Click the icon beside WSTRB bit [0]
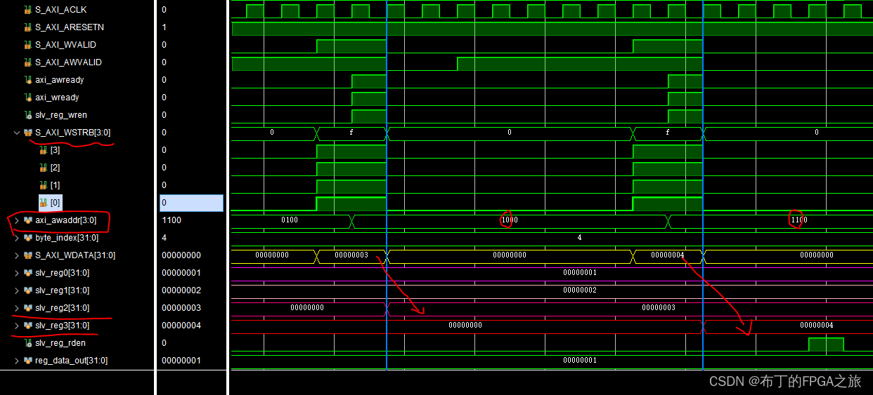Viewport: 873px width, 395px height. pos(43,203)
